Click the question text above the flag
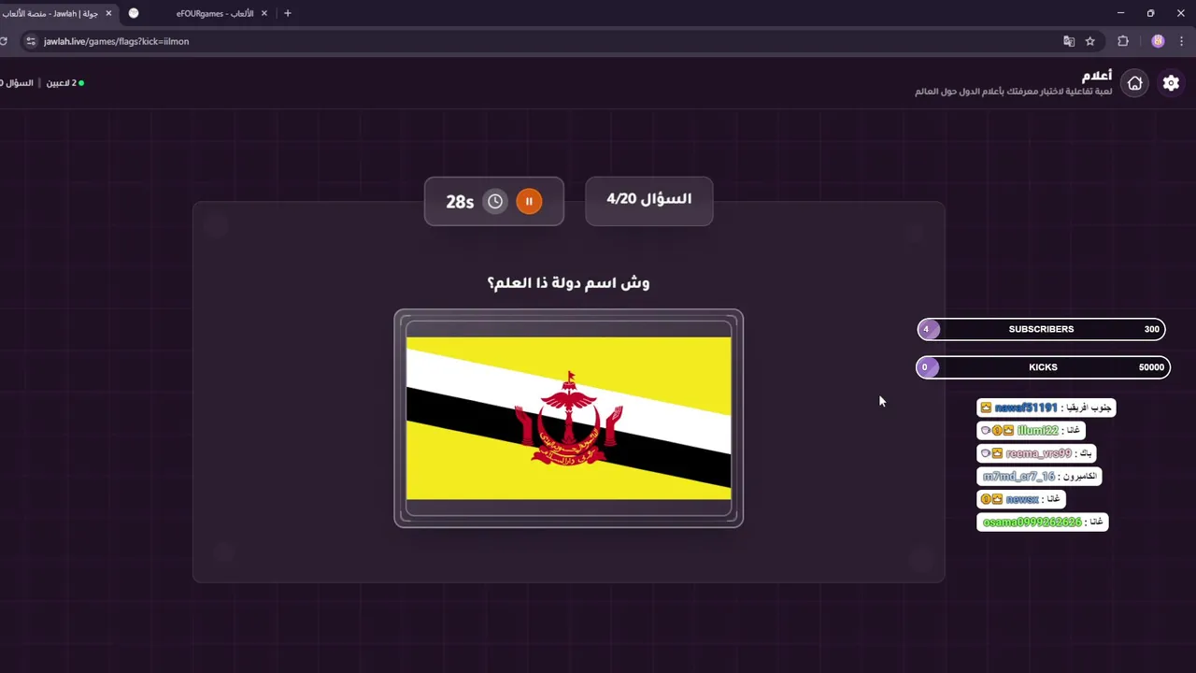Screen dimensions: 1196x673 (x=568, y=282)
